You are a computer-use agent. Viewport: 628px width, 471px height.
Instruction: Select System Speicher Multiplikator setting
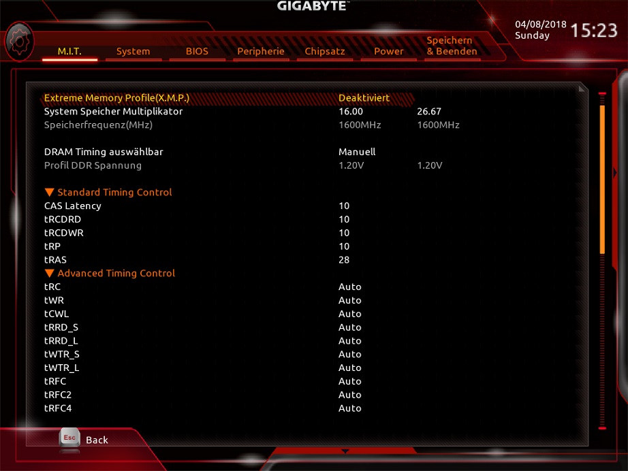[x=113, y=112]
